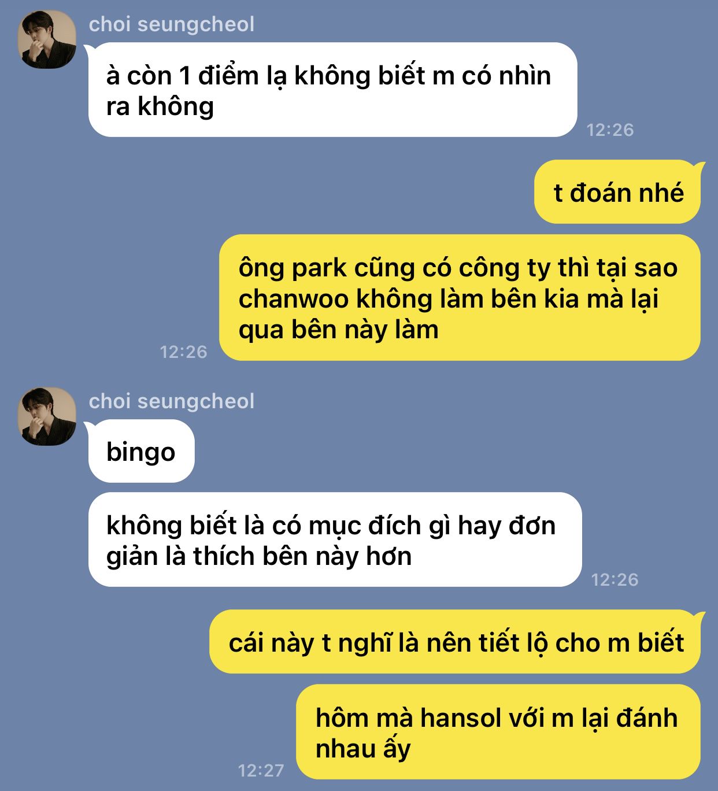Tap the second choi seungcheol sender name
The height and width of the screenshot is (791, 718).
[172, 401]
